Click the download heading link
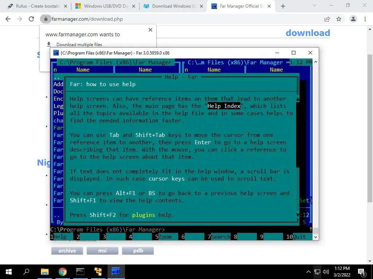The width and height of the screenshot is (373, 279). (307, 33)
